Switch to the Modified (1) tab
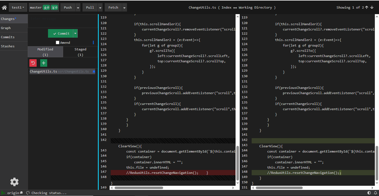 45,52
